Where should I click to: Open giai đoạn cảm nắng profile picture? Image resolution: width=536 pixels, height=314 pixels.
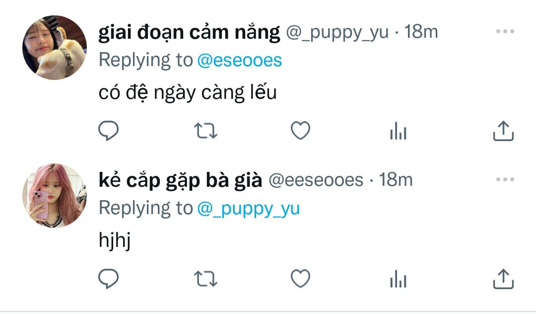pos(55,48)
